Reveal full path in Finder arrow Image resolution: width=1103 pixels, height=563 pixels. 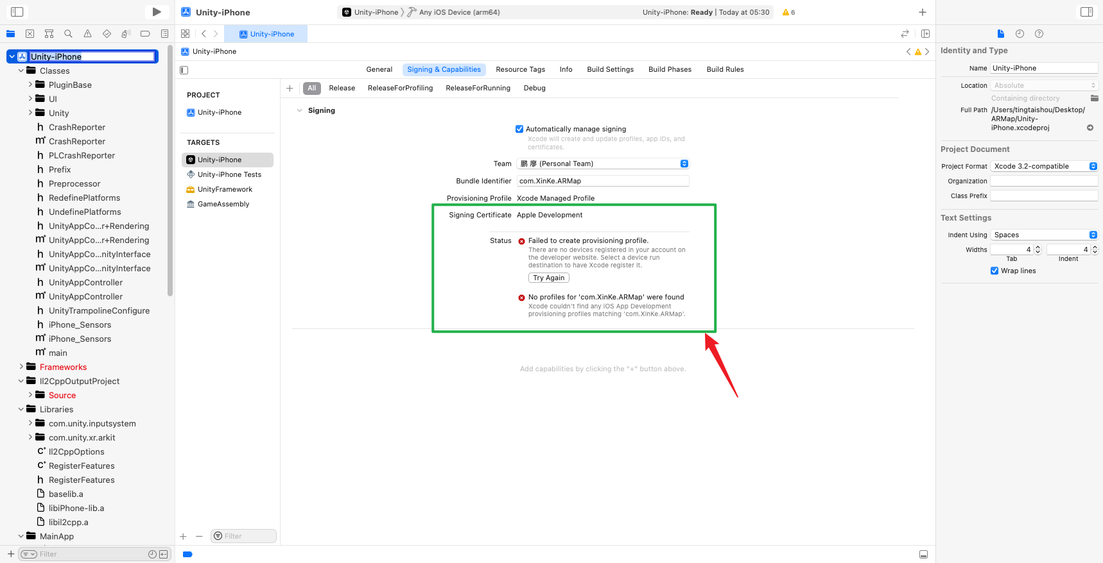[1090, 128]
